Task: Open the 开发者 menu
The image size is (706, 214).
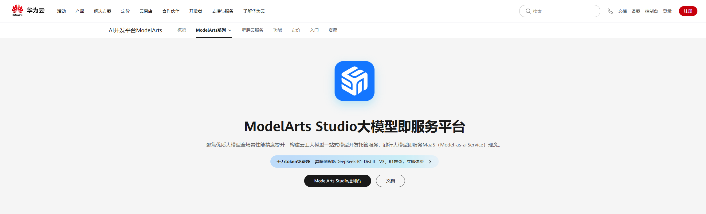Action: [196, 11]
